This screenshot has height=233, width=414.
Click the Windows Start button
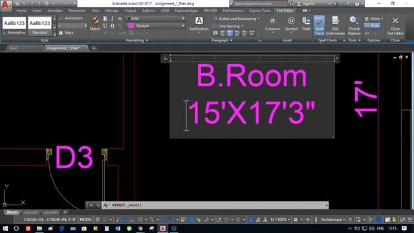(5, 228)
